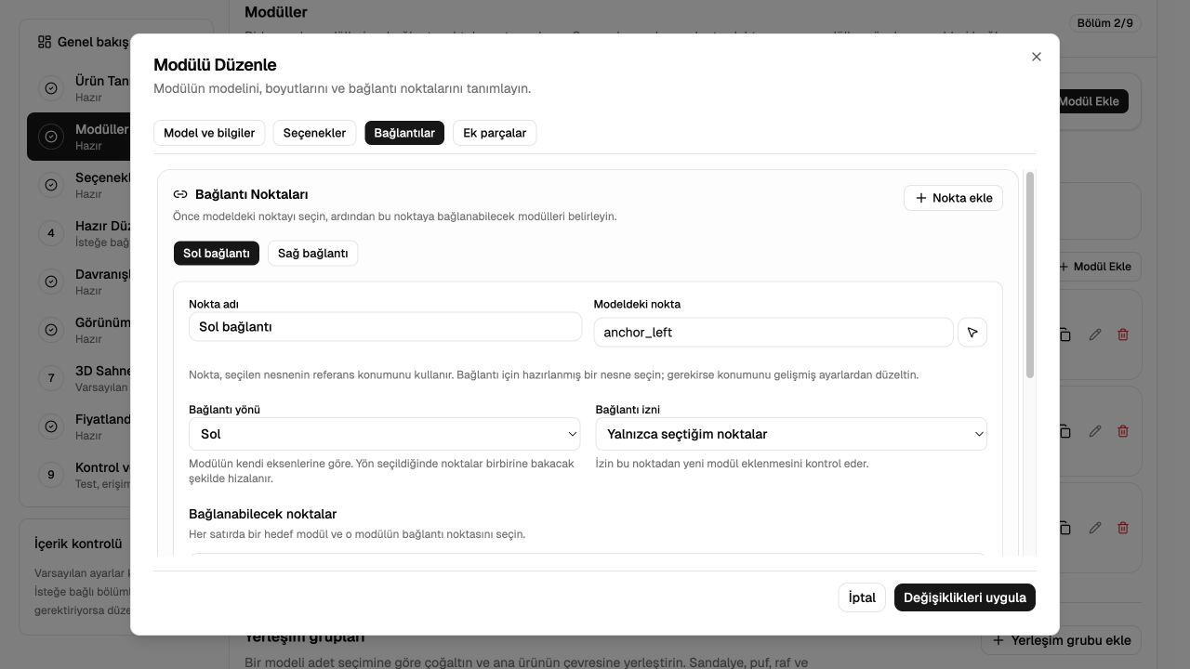Switch to the Model ve bilgiler tab
Image resolution: width=1190 pixels, height=669 pixels.
point(209,133)
